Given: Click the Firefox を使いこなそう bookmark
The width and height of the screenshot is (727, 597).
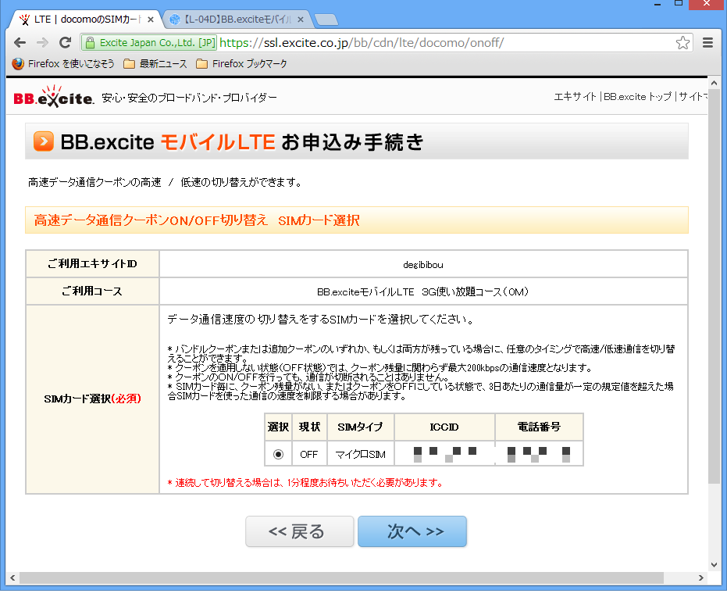Looking at the screenshot, I should pos(63,63).
